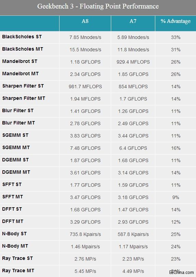Select the Sharpen Filter ST row label

(x=23, y=86)
